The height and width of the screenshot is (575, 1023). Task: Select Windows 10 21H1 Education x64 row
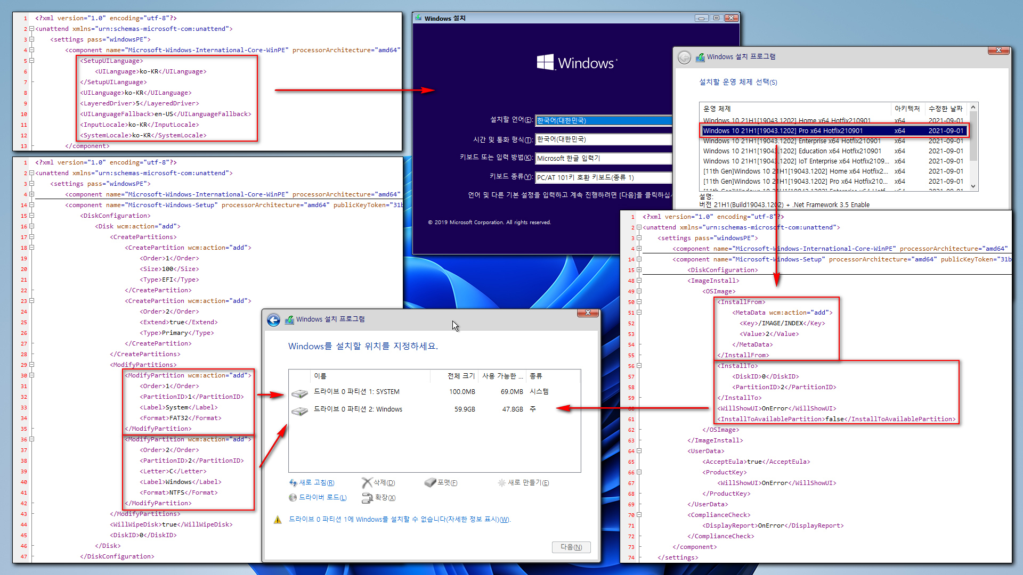click(x=833, y=151)
